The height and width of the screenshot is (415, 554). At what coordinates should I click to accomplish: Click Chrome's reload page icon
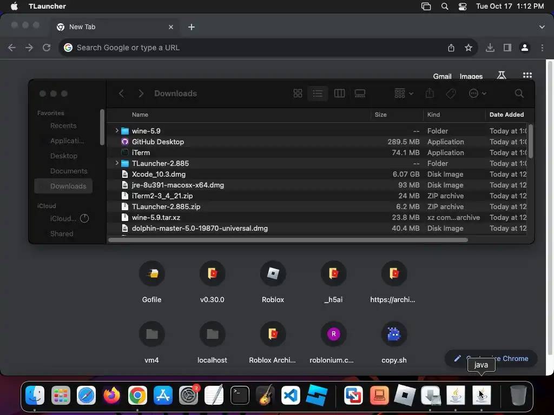coord(47,48)
